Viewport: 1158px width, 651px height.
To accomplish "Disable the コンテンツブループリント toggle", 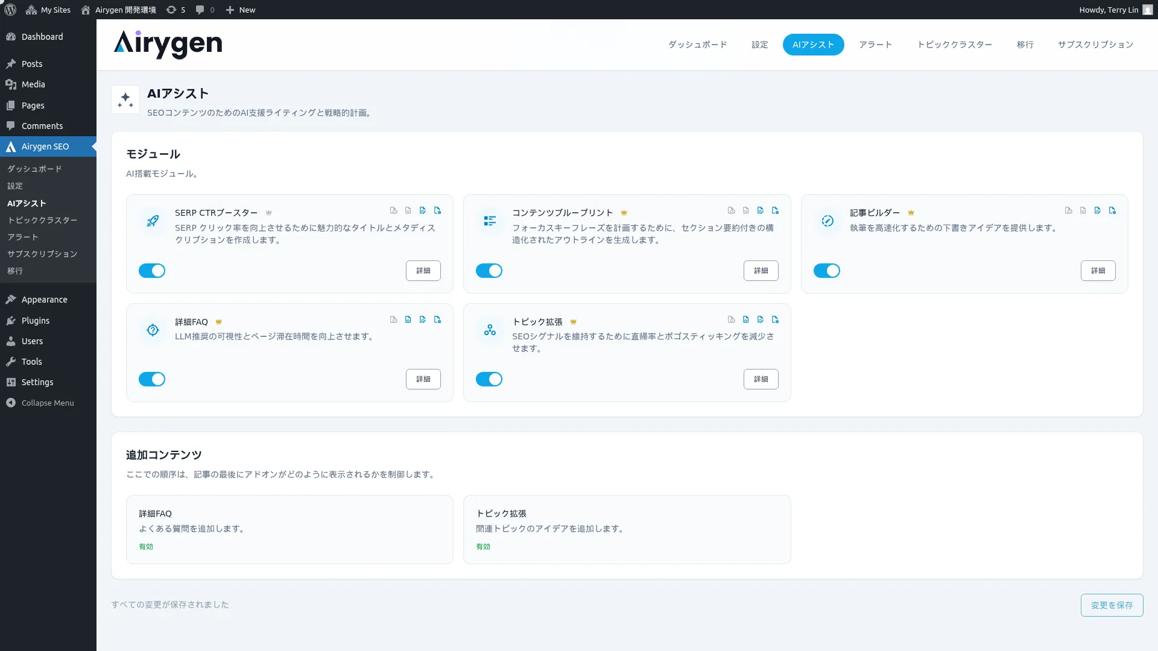I will pyautogui.click(x=489, y=271).
